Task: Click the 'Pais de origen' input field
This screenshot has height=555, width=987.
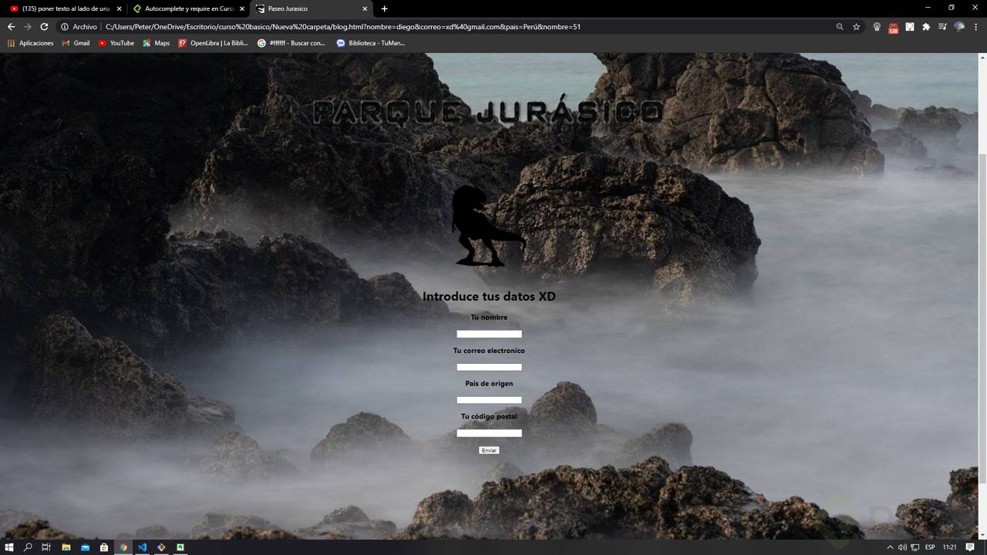Action: 489,400
